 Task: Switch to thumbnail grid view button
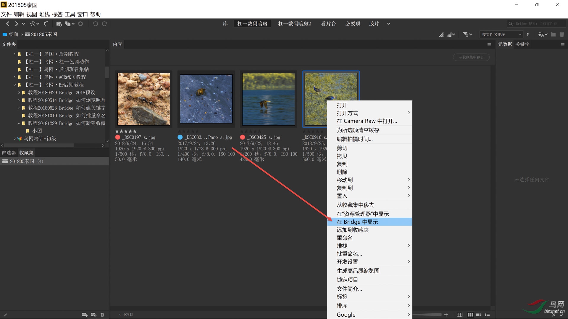(x=470, y=315)
